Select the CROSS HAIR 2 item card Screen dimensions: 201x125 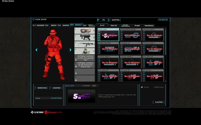pyautogui.click(x=153, y=48)
